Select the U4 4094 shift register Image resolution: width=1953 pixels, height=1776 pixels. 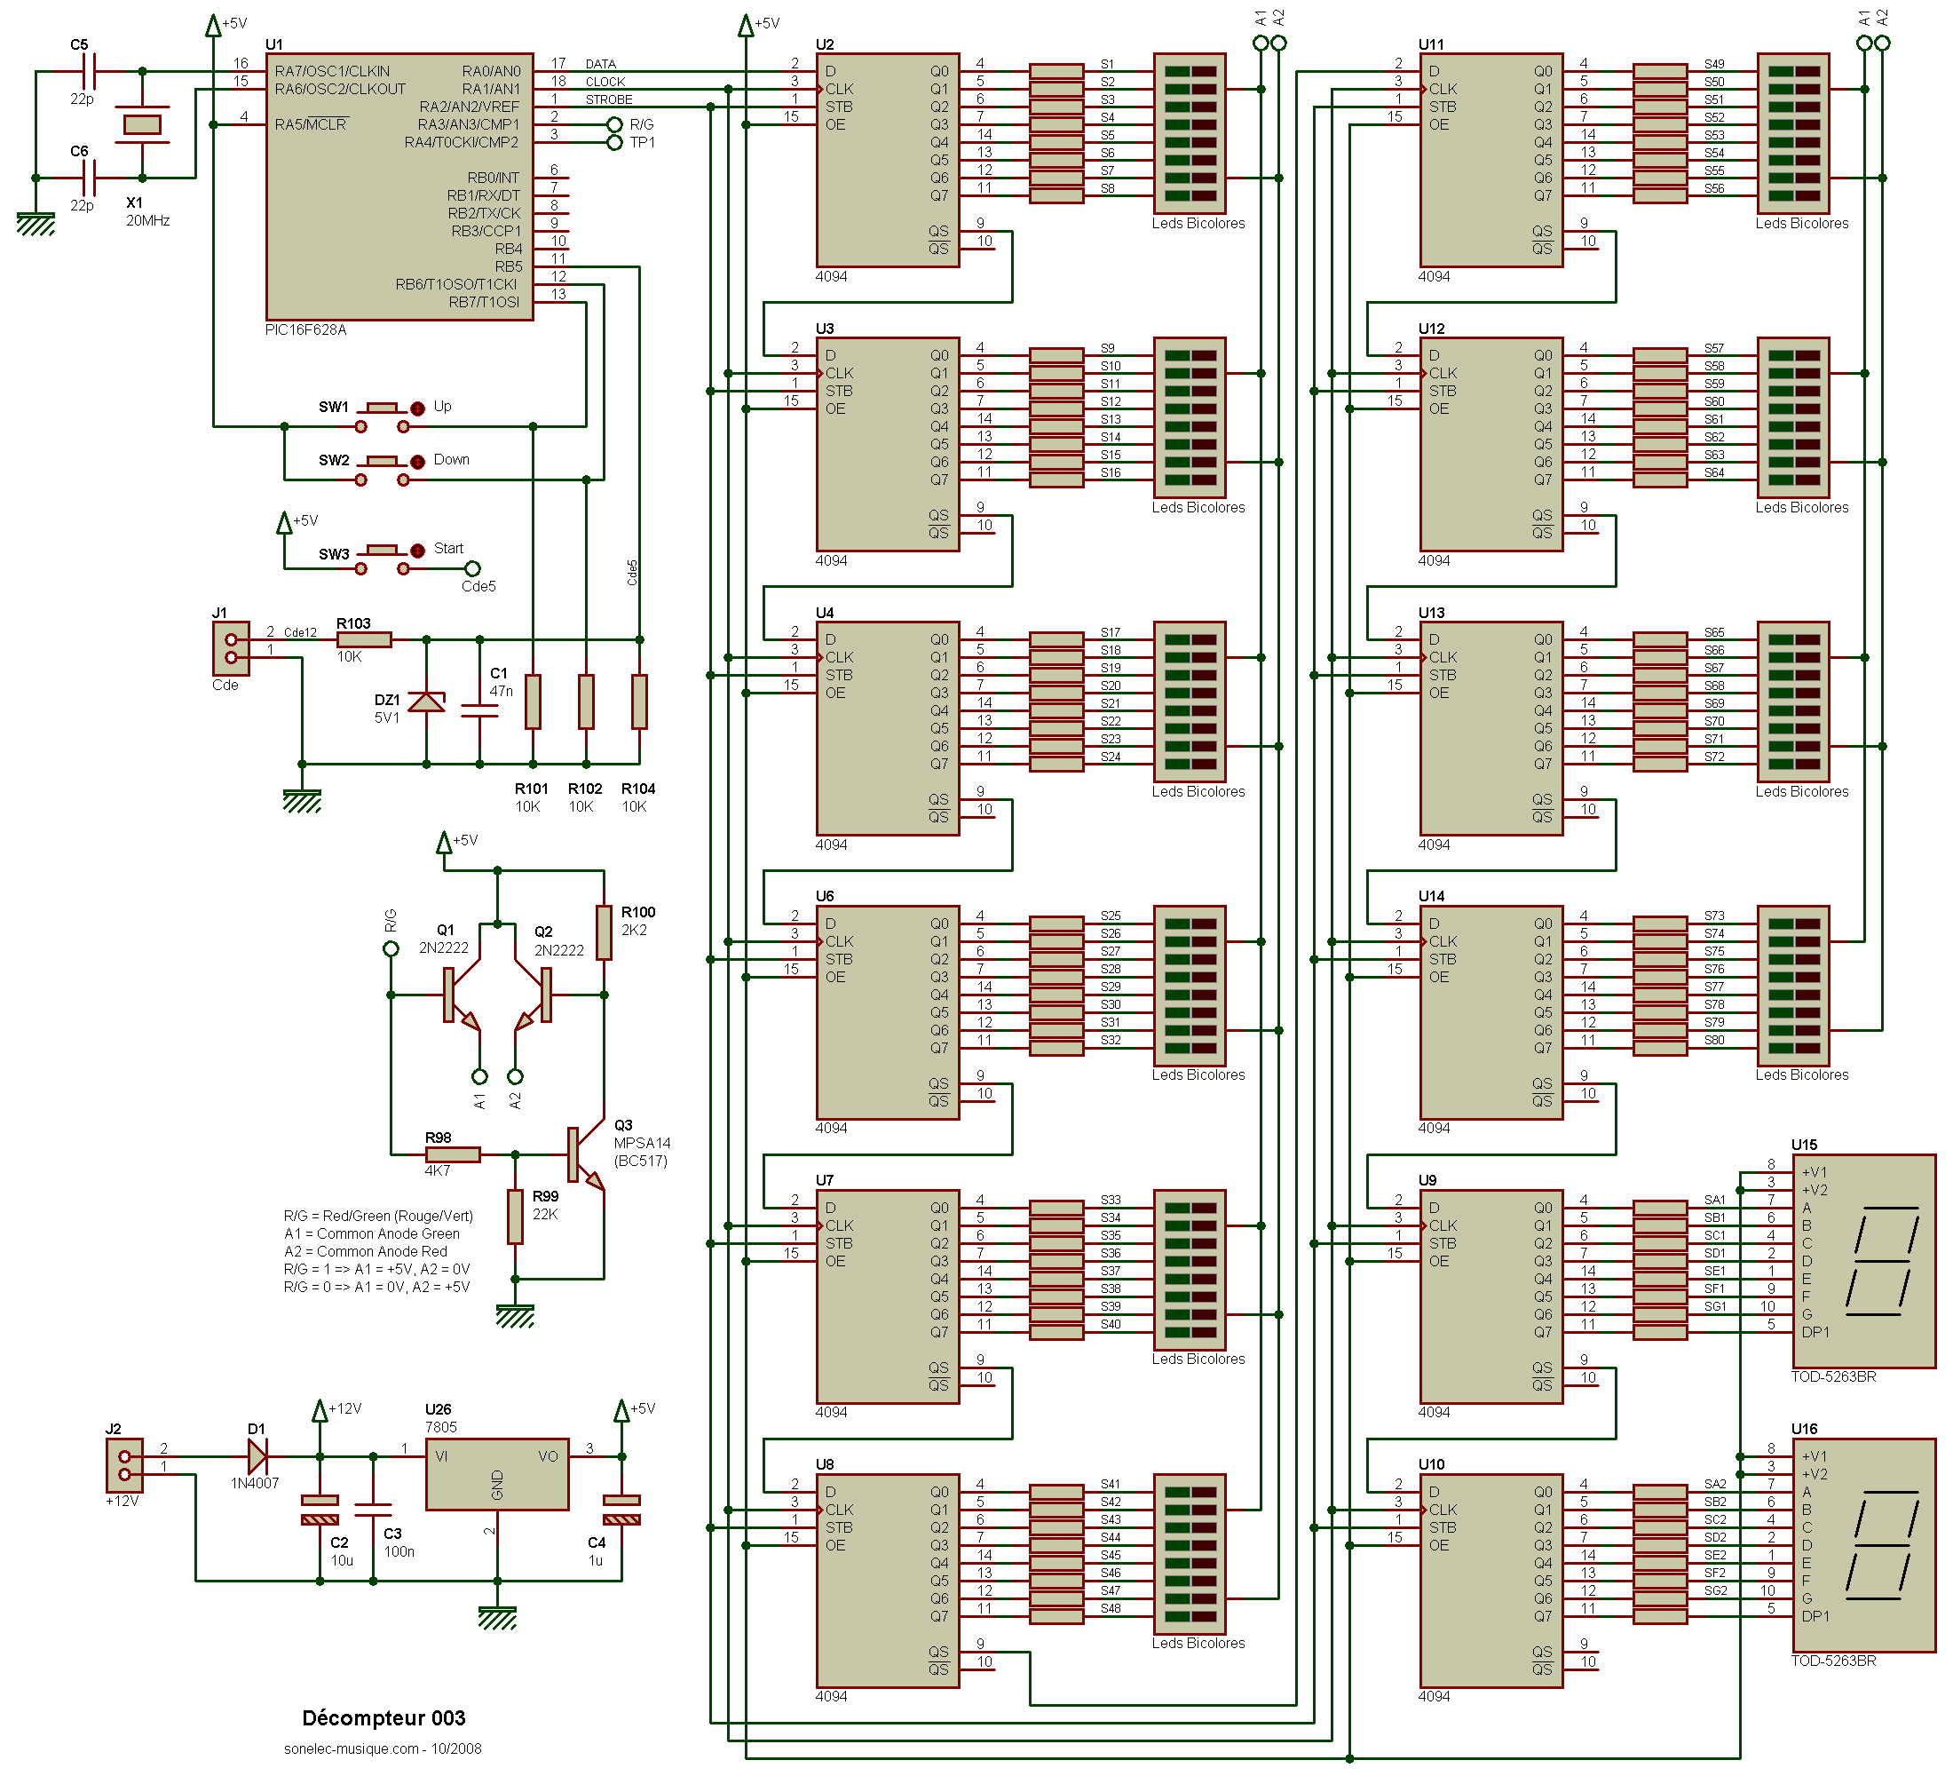(x=889, y=729)
